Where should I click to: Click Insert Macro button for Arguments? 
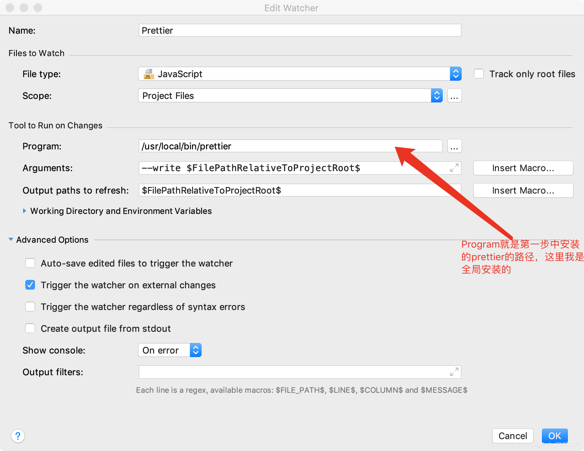523,168
